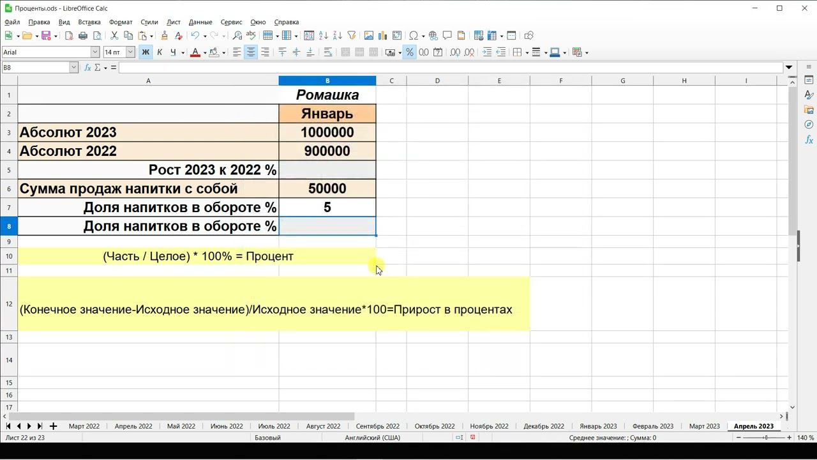Click the Copy icon
The image size is (817, 460).
(x=128, y=36)
